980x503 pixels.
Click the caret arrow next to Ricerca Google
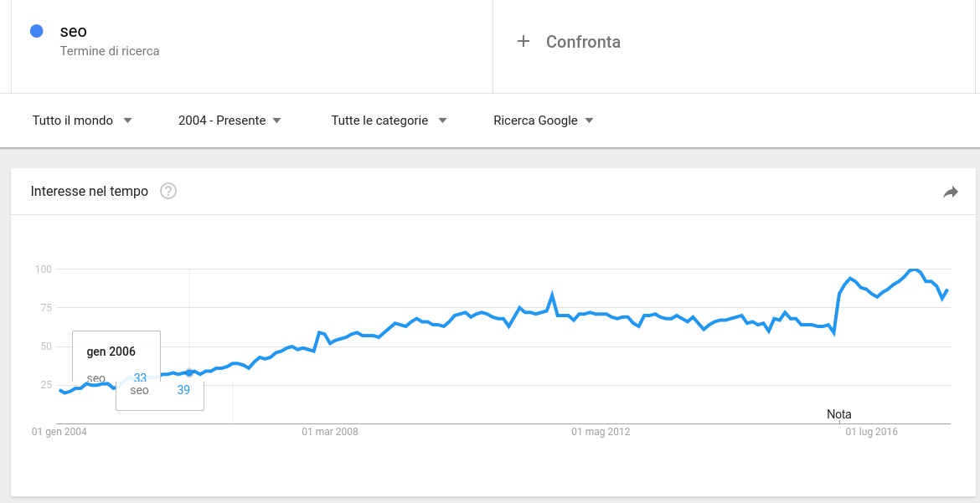(x=589, y=121)
